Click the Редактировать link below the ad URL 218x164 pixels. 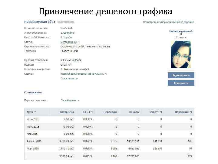pyautogui.click(x=69, y=78)
